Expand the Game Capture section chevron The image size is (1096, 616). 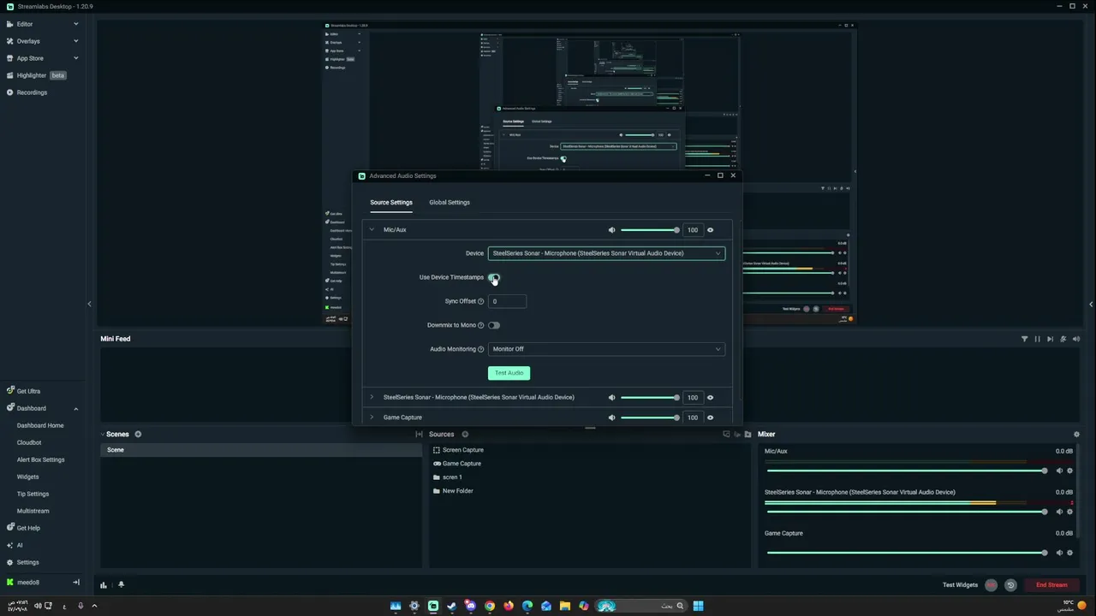click(x=372, y=418)
